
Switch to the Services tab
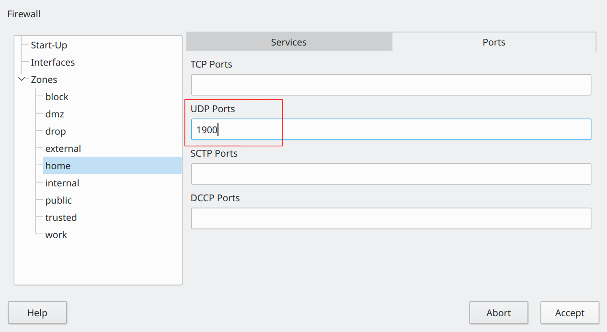click(288, 42)
